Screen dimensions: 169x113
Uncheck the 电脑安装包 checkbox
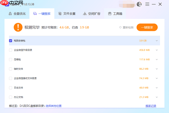pyautogui.click(x=11, y=41)
